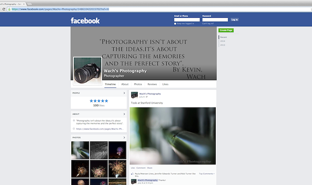
Task: Toggle Keep me logged in checkbox
Action: coord(175,24)
